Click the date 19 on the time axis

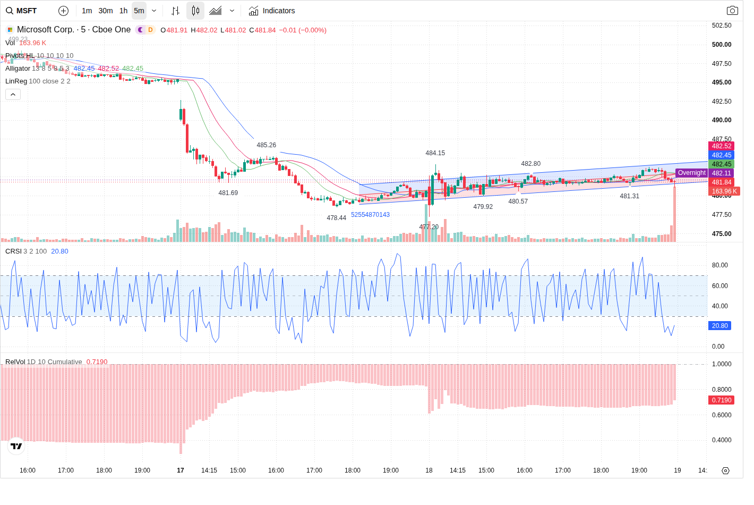(x=678, y=470)
